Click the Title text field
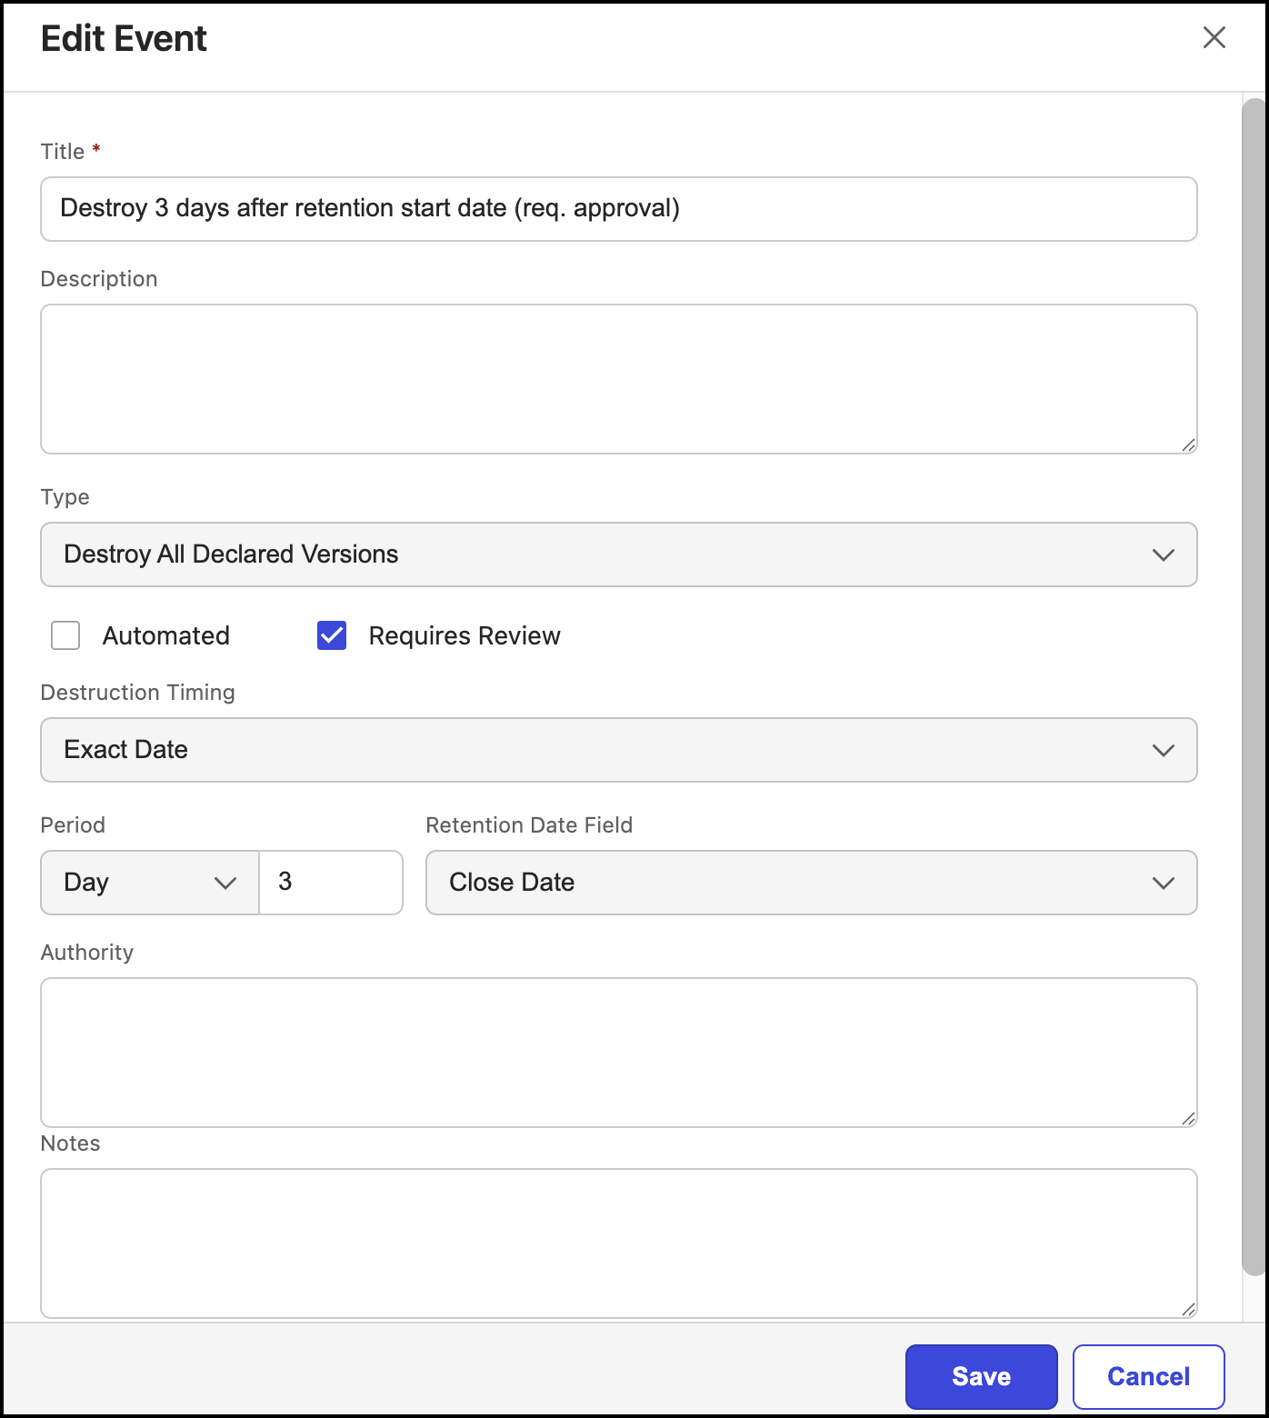 [618, 209]
